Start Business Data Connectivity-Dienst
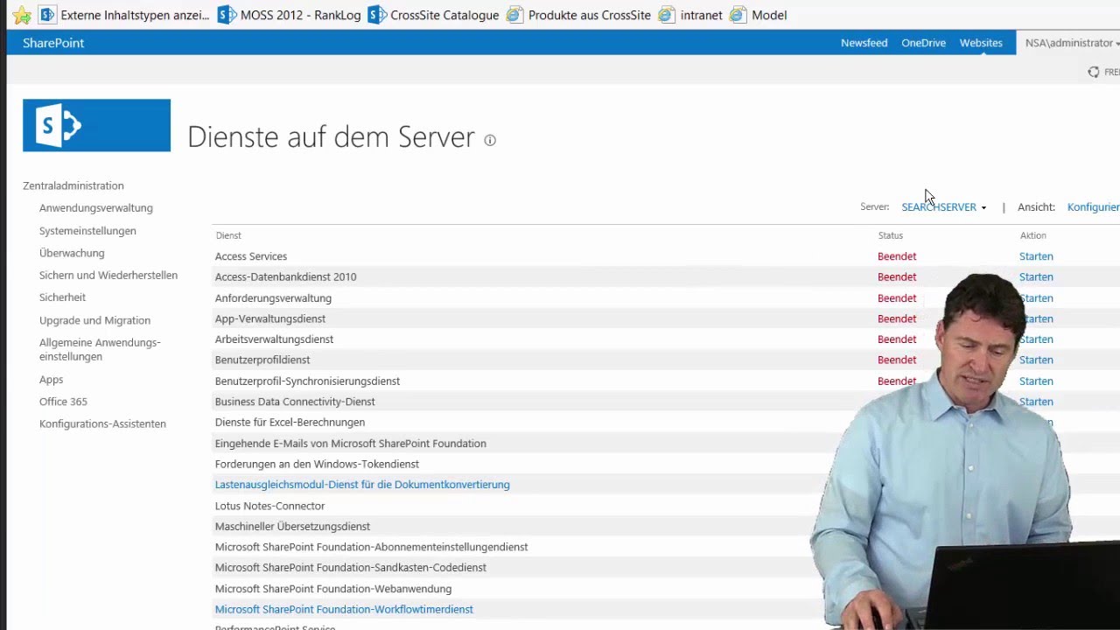 (1036, 402)
